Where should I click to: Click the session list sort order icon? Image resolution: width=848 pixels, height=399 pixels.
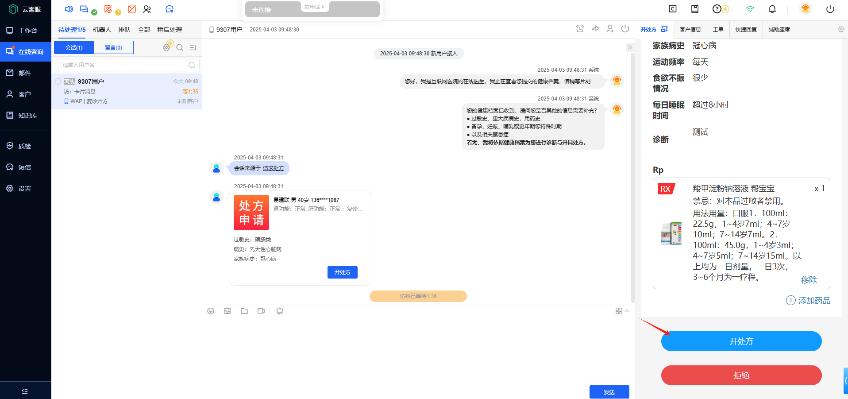(x=193, y=47)
